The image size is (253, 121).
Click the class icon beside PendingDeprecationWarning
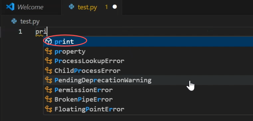pos(48,80)
